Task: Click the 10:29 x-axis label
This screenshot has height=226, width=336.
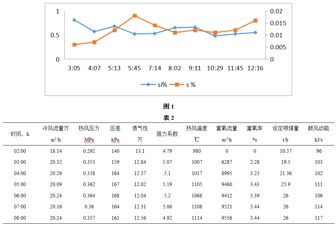Action: (215, 68)
